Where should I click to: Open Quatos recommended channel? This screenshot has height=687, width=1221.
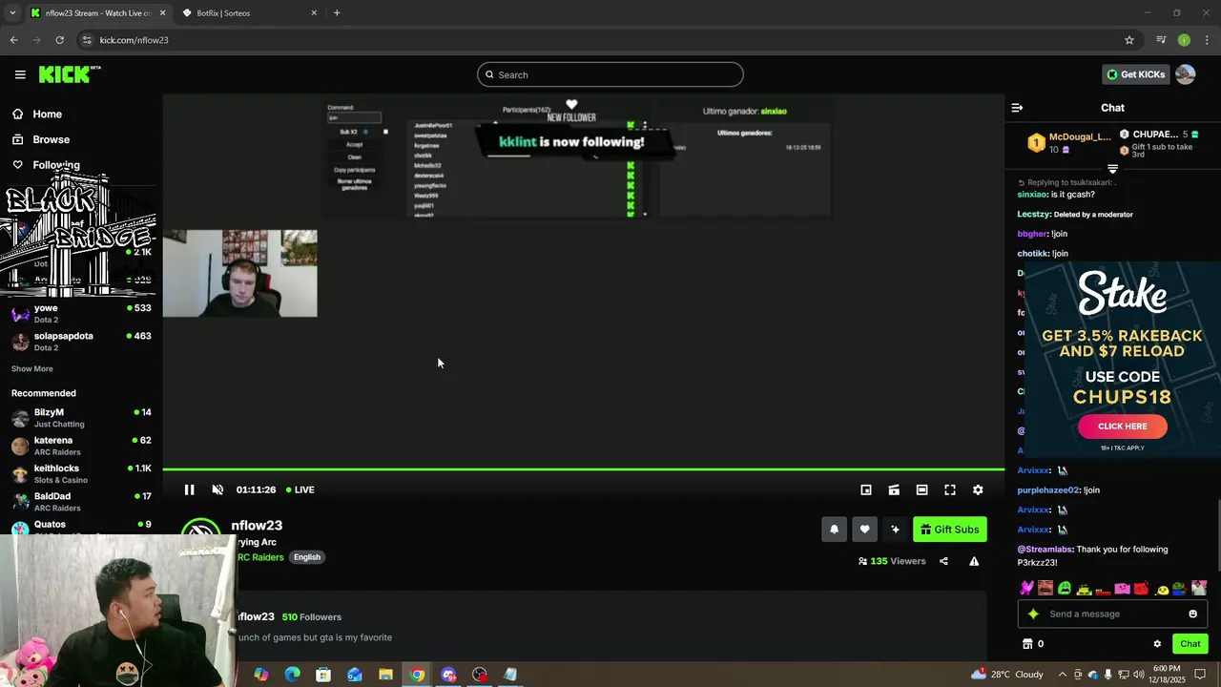(x=81, y=526)
